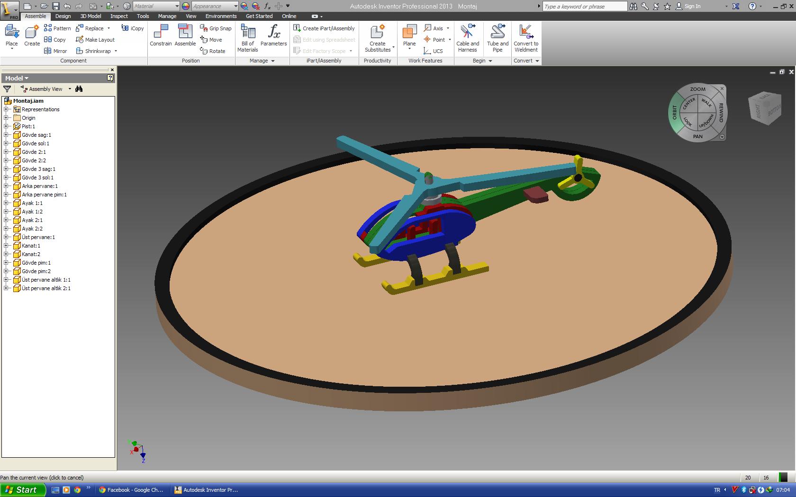Click the search keyword input field
This screenshot has height=497, width=796.
tap(584, 6)
